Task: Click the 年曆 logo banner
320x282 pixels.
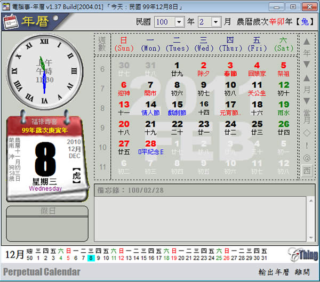Action: tap(35, 21)
